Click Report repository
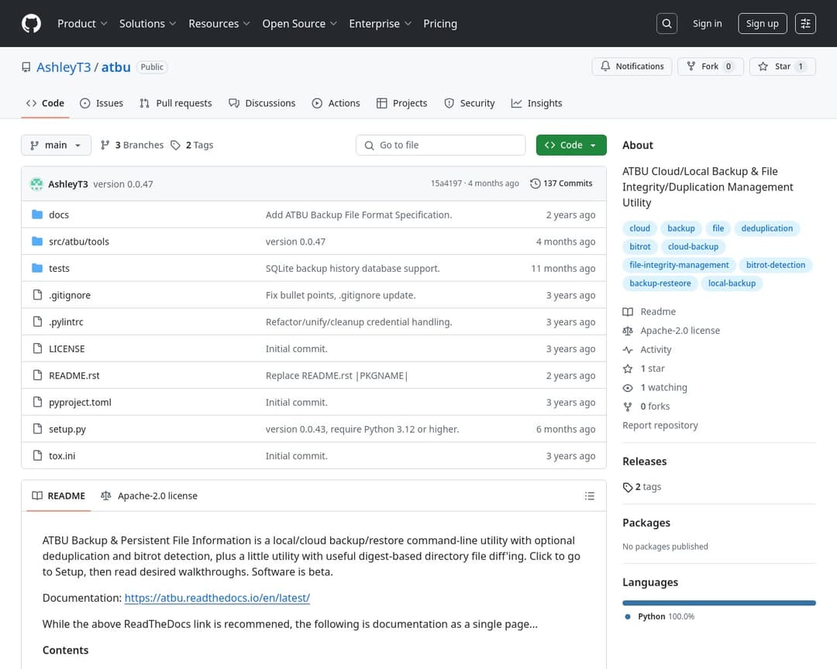This screenshot has height=669, width=837. pos(660,425)
